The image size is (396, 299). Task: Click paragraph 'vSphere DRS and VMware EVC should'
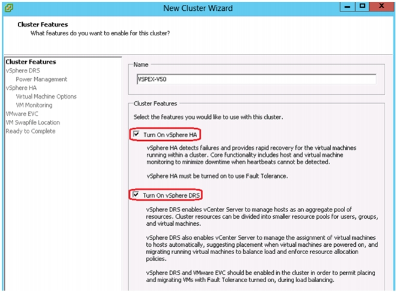coord(261,276)
